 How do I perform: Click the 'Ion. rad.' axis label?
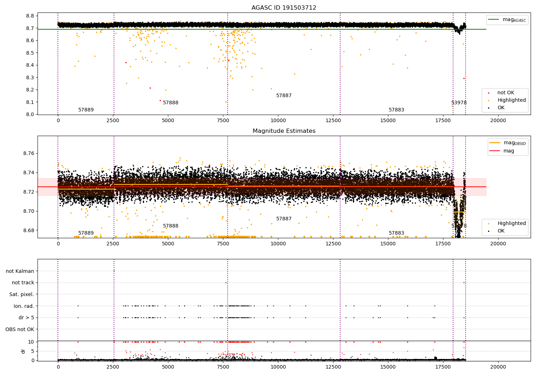24,306
